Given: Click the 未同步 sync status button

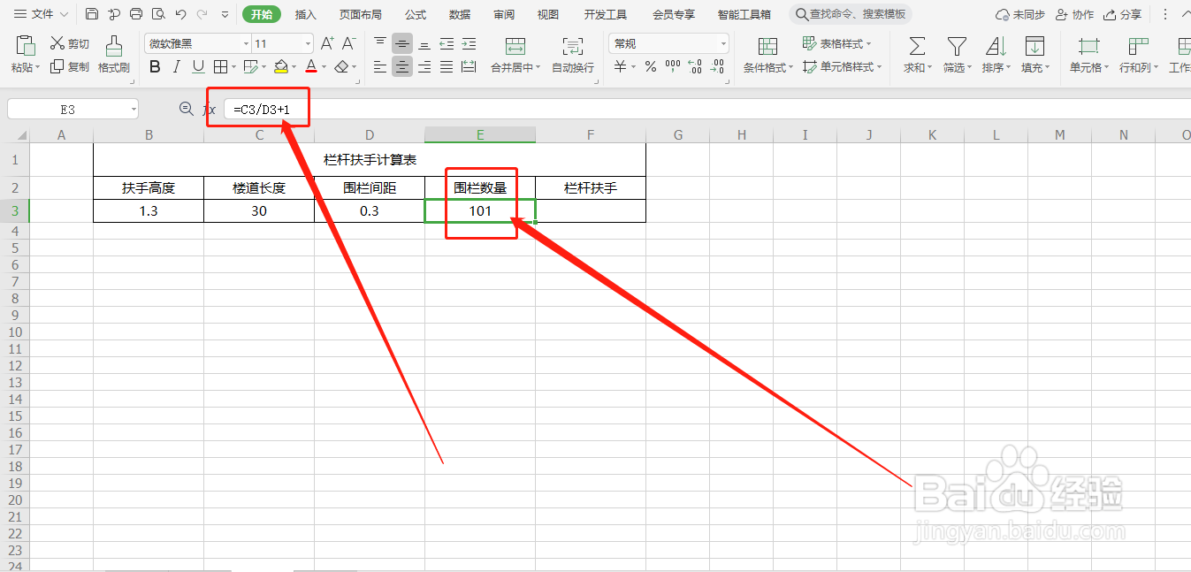Looking at the screenshot, I should (1019, 14).
